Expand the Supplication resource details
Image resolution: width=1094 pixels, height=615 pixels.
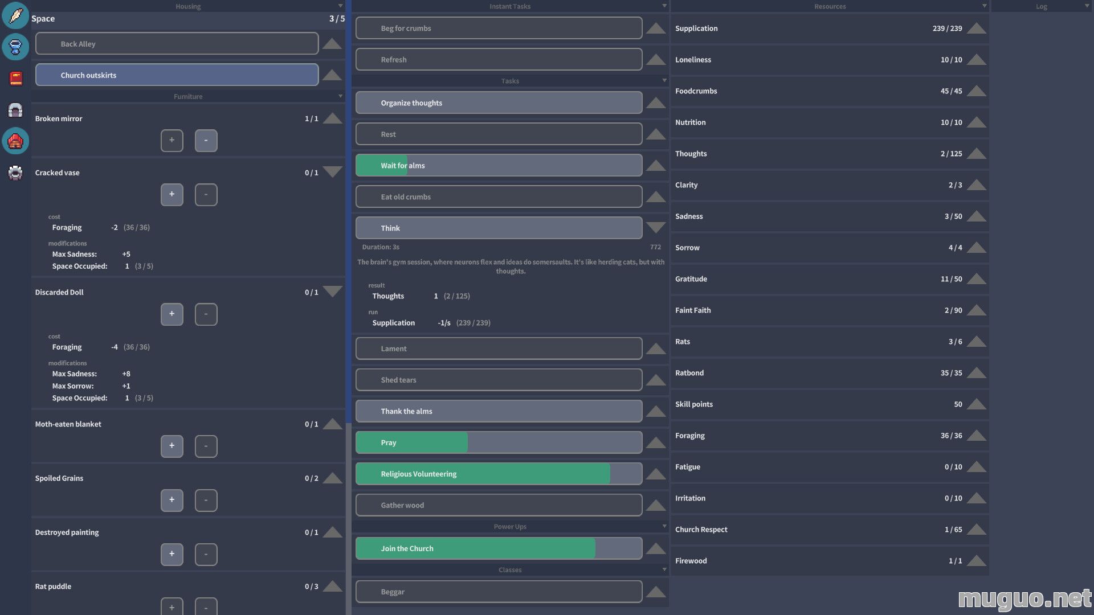976,28
